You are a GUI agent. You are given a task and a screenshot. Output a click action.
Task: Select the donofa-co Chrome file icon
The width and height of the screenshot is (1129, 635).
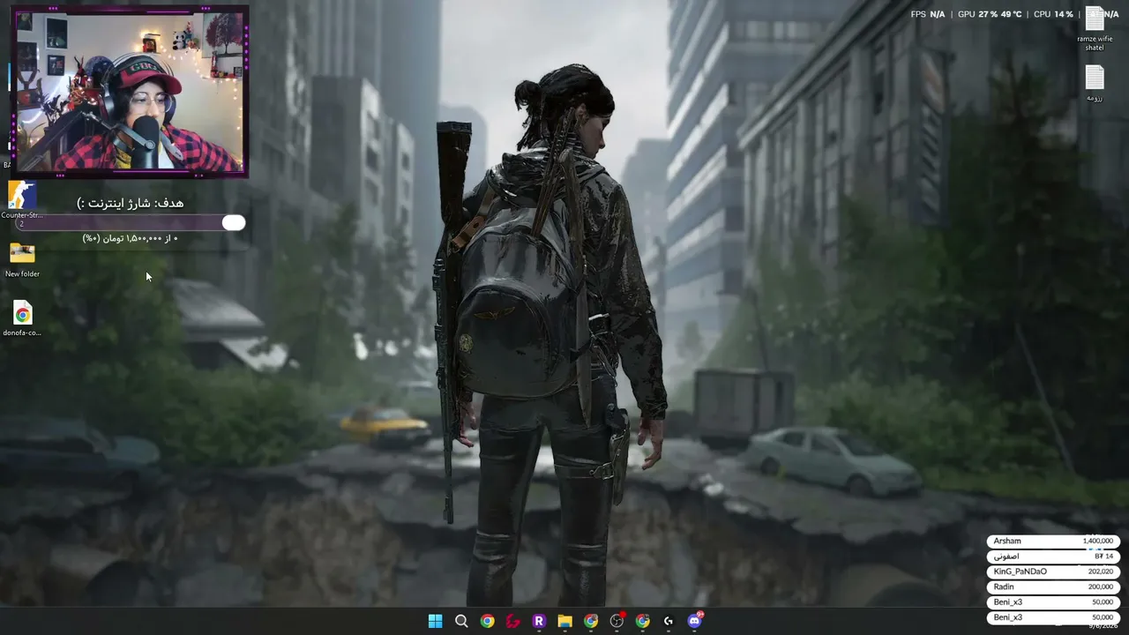22,319
